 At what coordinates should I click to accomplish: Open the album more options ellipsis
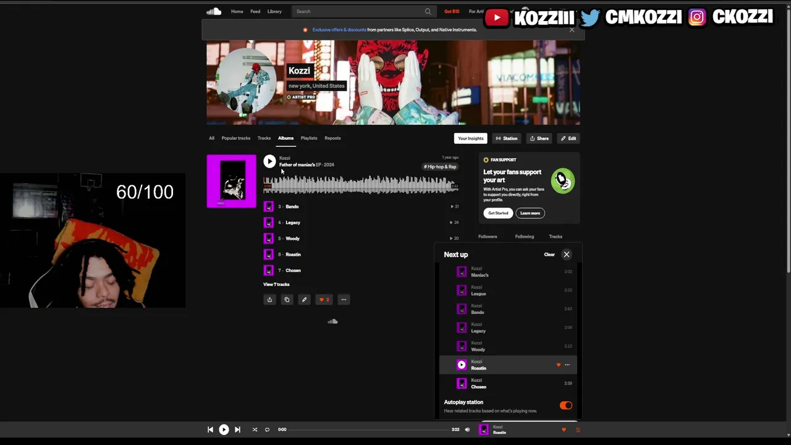pos(344,300)
